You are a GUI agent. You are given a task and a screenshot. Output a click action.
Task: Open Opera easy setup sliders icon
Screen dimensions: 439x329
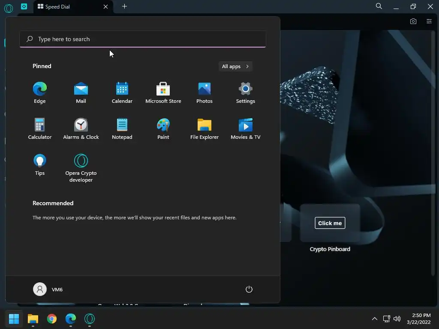429,21
